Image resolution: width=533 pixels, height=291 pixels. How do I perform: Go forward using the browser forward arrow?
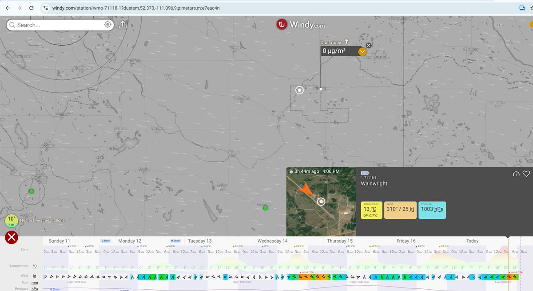(19, 8)
